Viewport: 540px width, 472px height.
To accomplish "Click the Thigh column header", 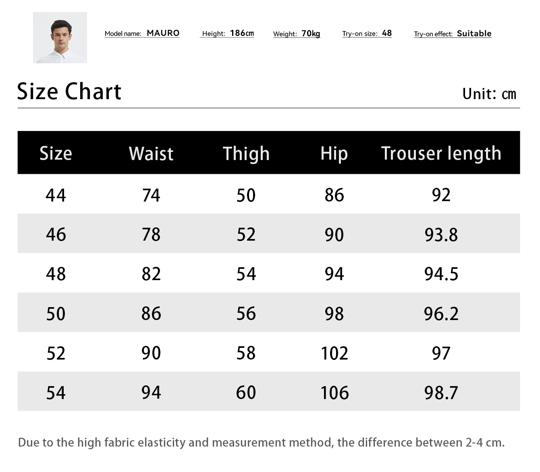I will pos(246,154).
